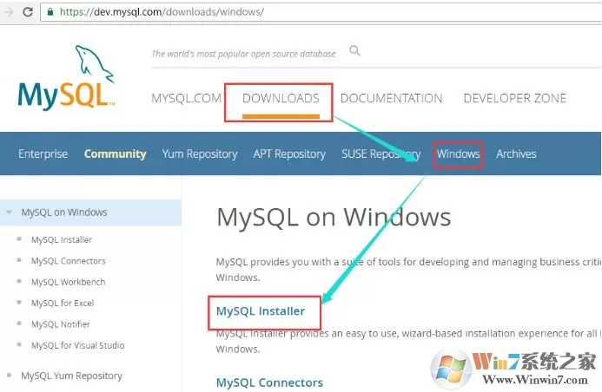Collapse the MySQL on Windows sidebar arrow
602x392 pixels.
[10, 212]
